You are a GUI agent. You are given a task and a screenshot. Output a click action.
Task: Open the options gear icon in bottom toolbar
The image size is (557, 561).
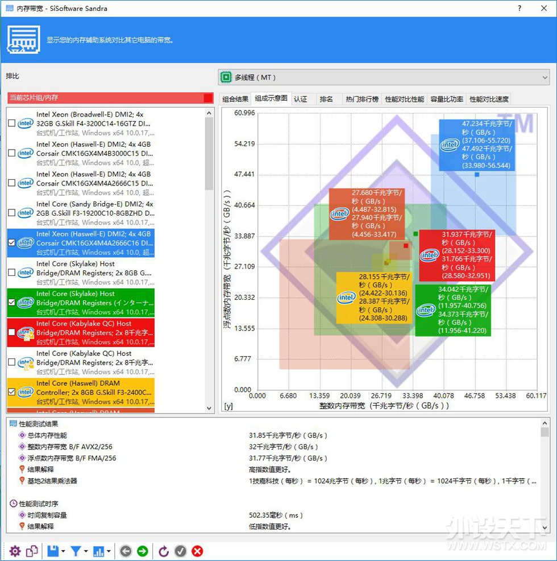15,551
